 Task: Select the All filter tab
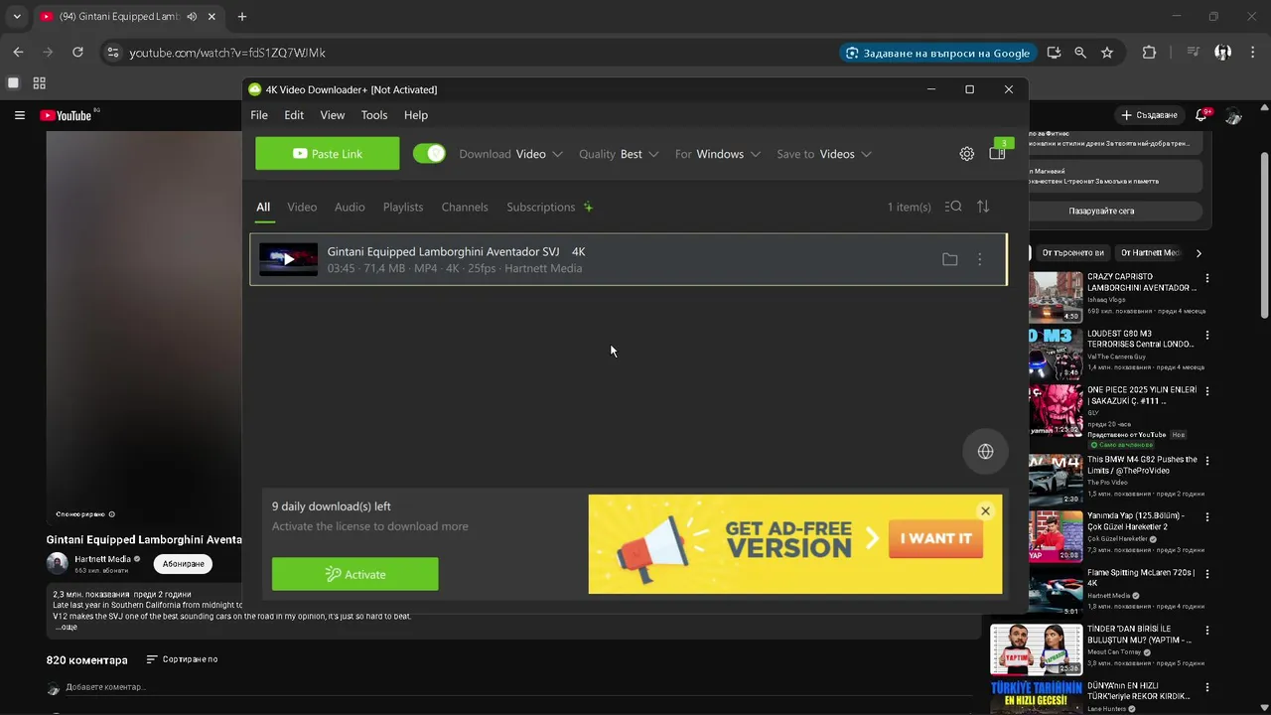(x=263, y=207)
